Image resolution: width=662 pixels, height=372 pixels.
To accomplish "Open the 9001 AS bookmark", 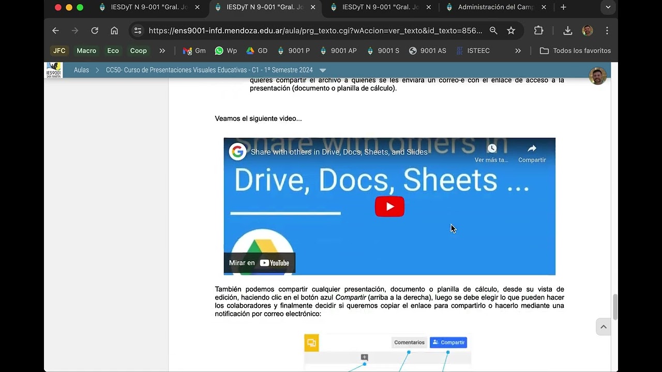I will tap(428, 51).
